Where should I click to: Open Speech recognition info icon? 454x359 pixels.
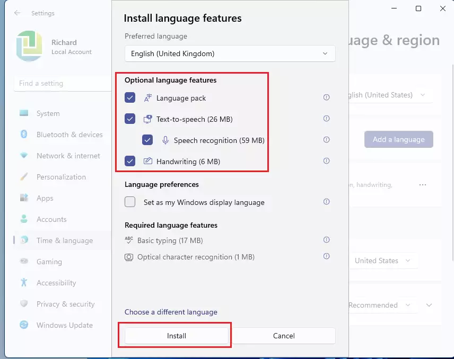[326, 140]
